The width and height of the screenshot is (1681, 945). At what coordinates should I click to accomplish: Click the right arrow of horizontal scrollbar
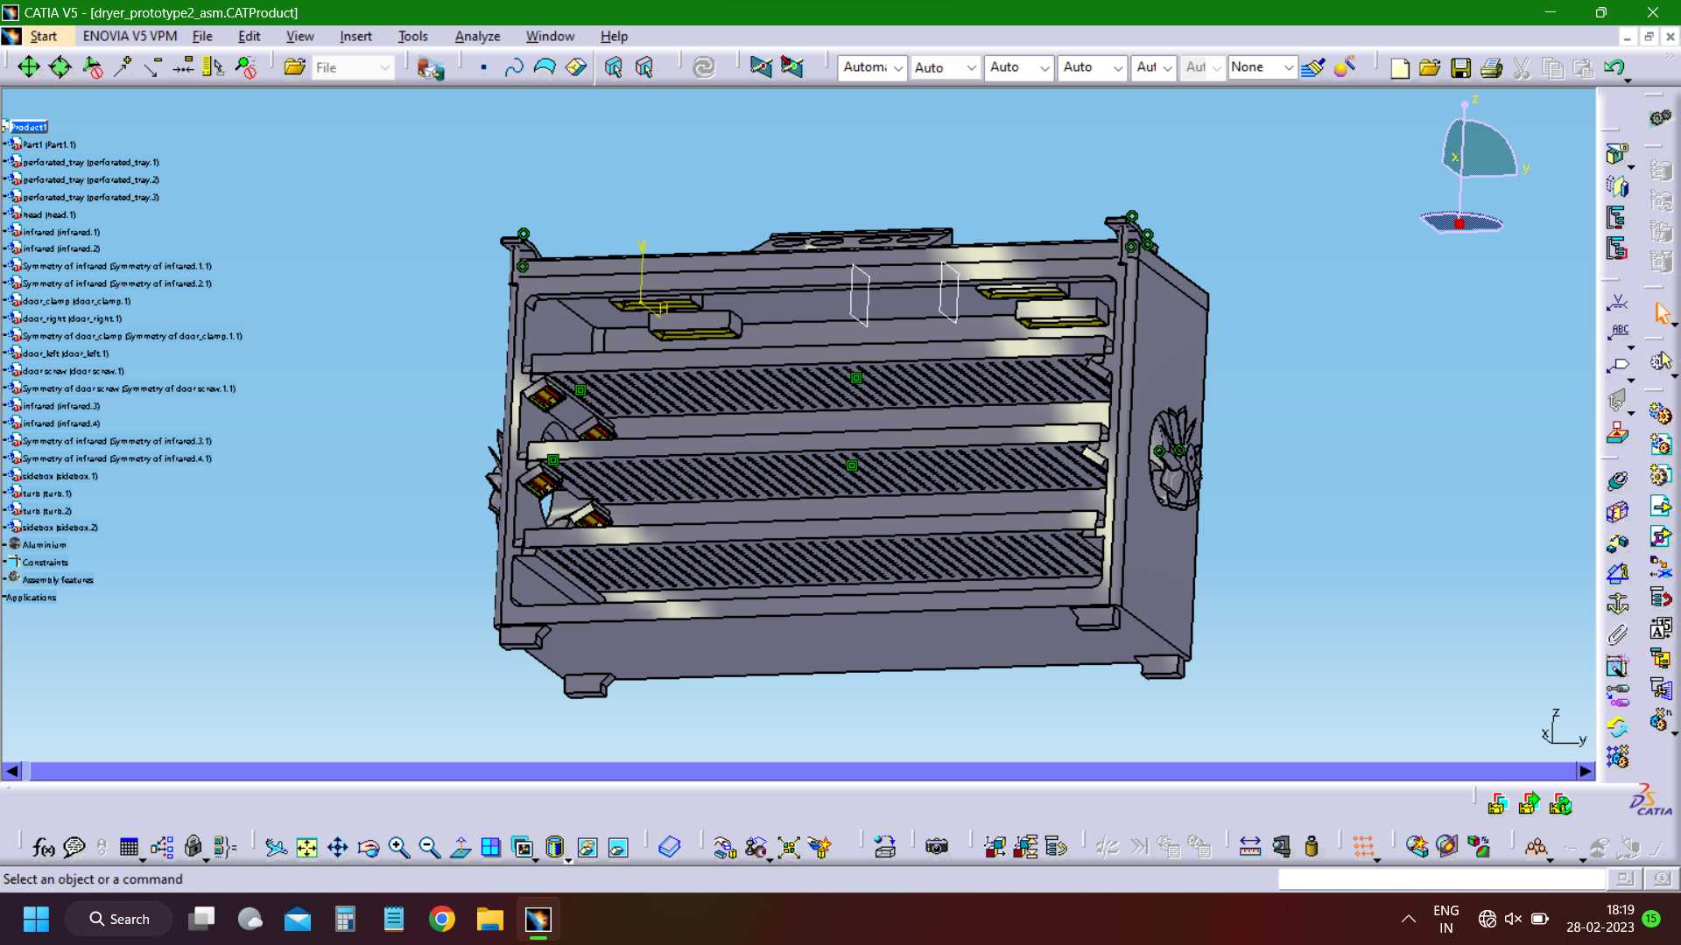[1586, 771]
